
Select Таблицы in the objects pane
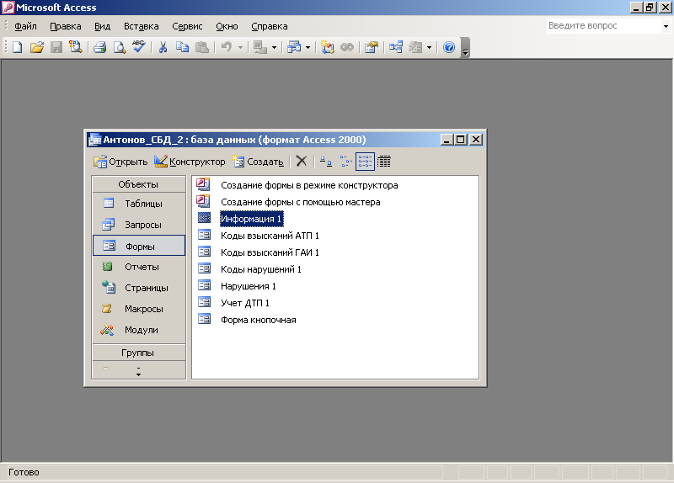tap(138, 204)
